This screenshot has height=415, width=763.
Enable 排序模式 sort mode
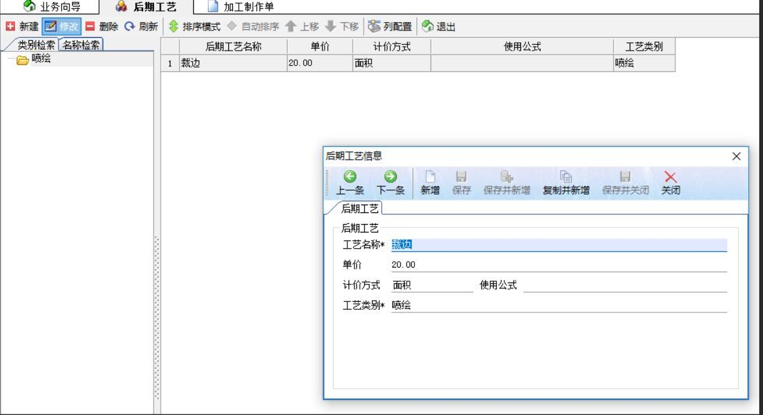pos(194,27)
